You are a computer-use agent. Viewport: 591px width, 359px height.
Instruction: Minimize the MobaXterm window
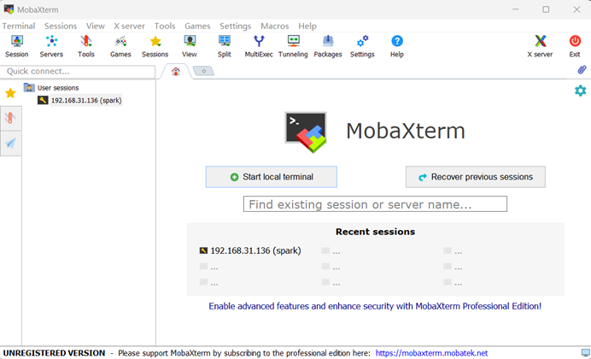click(x=516, y=9)
